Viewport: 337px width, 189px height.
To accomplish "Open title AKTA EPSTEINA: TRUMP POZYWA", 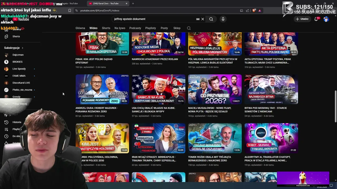I will tap(268, 61).
